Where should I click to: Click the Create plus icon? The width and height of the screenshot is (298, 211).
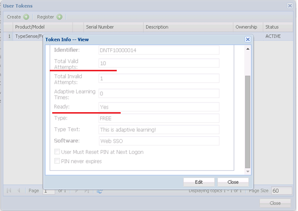tap(26, 17)
